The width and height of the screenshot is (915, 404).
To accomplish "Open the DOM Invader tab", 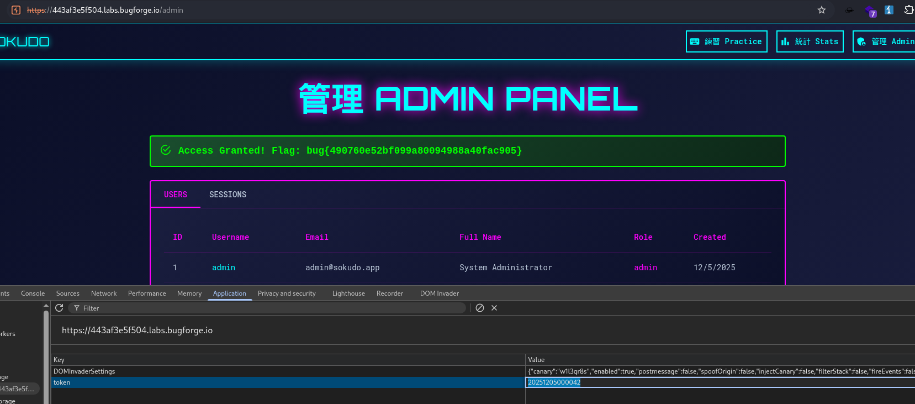I will 440,293.
